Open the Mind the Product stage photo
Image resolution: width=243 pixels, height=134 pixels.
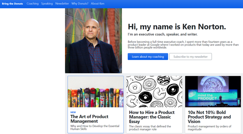click(213, 91)
